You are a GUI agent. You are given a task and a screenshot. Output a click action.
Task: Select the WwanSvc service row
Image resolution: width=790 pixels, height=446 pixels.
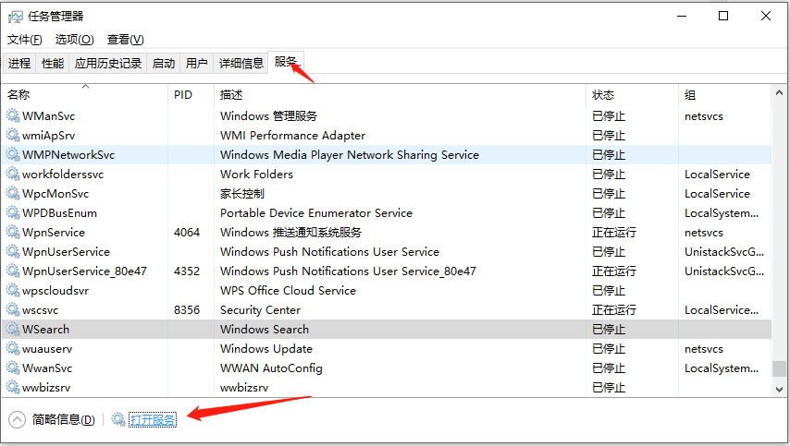pos(387,368)
